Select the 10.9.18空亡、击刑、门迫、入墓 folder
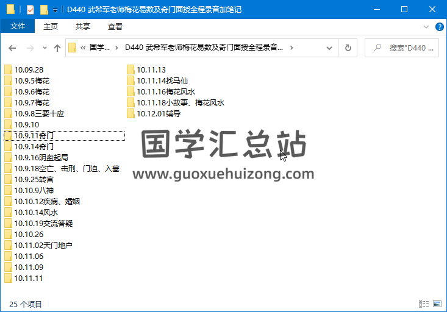Screen dimensions: 447x312 tap(62, 168)
